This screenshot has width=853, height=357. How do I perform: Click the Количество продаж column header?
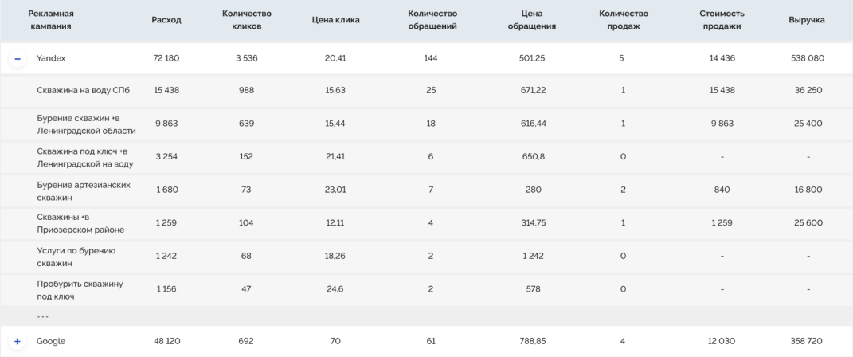click(624, 20)
